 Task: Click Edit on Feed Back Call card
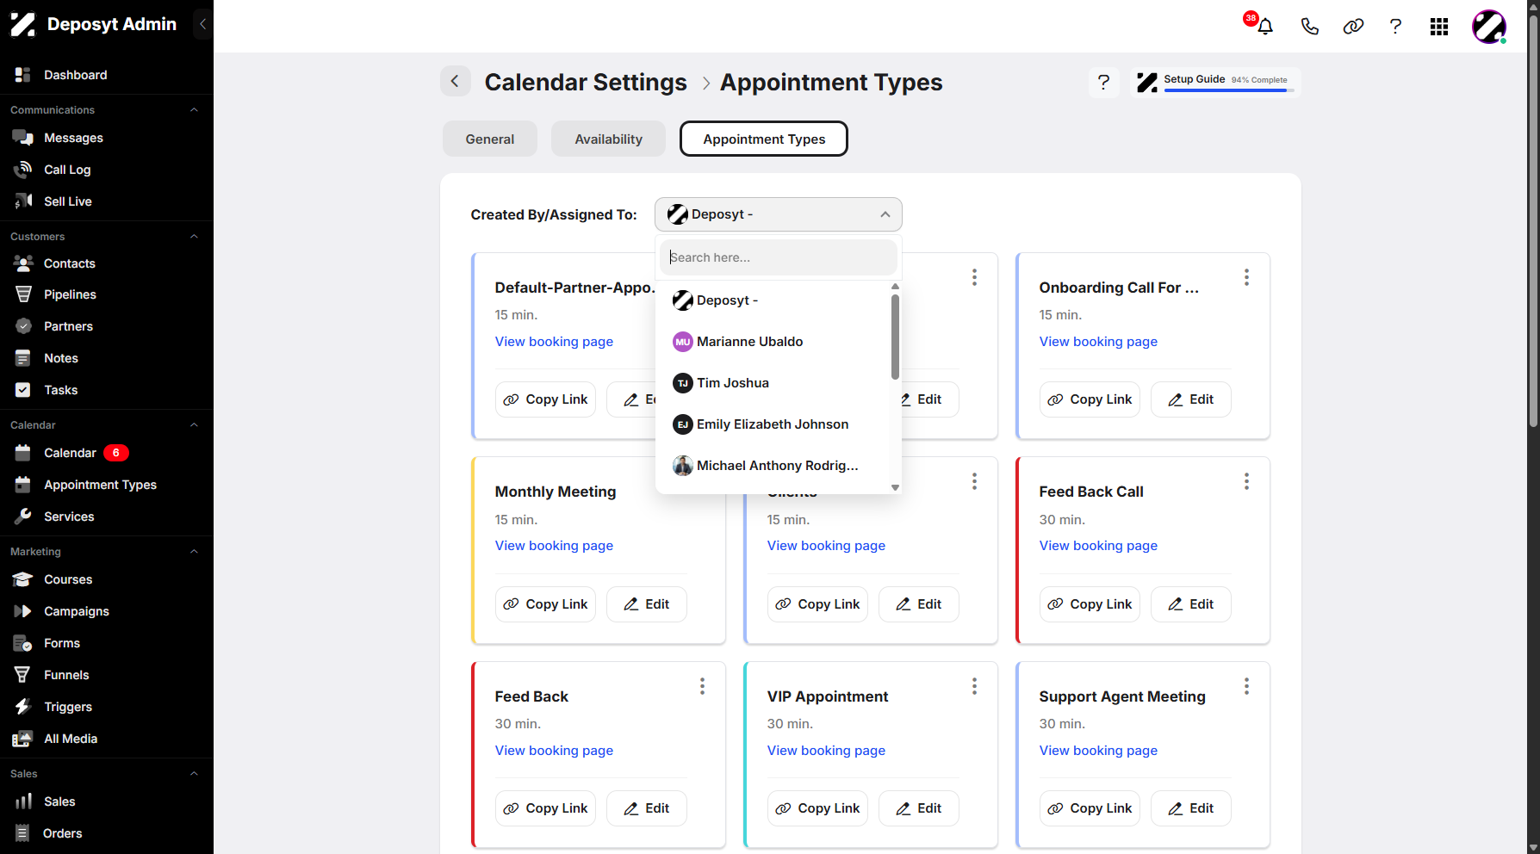(x=1191, y=604)
